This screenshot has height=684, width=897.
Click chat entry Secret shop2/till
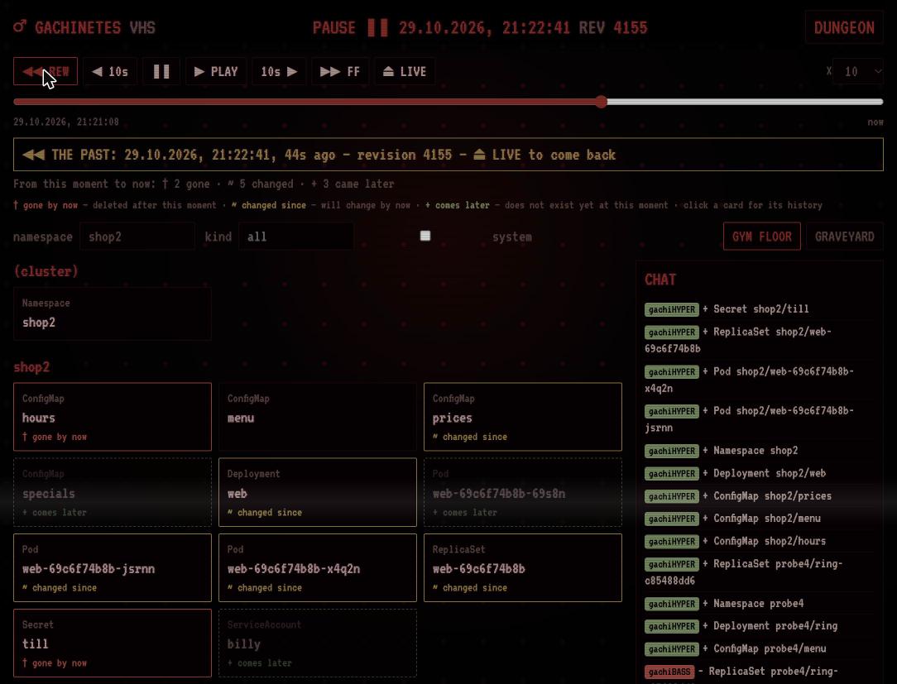tap(760, 309)
